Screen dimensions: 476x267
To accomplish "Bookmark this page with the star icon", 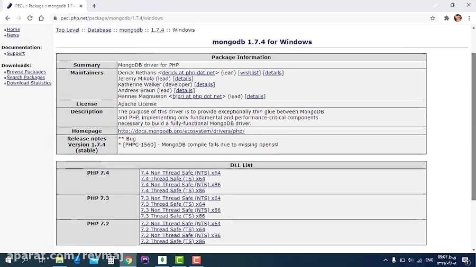I will [433, 18].
